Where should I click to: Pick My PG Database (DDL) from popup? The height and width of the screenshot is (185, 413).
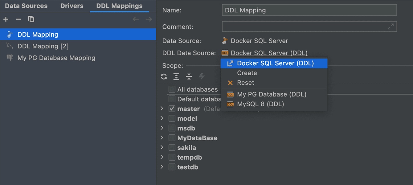(x=274, y=94)
